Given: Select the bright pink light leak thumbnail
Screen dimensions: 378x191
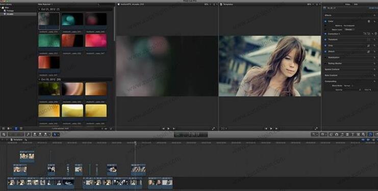Looking at the screenshot, I should 96,41.
